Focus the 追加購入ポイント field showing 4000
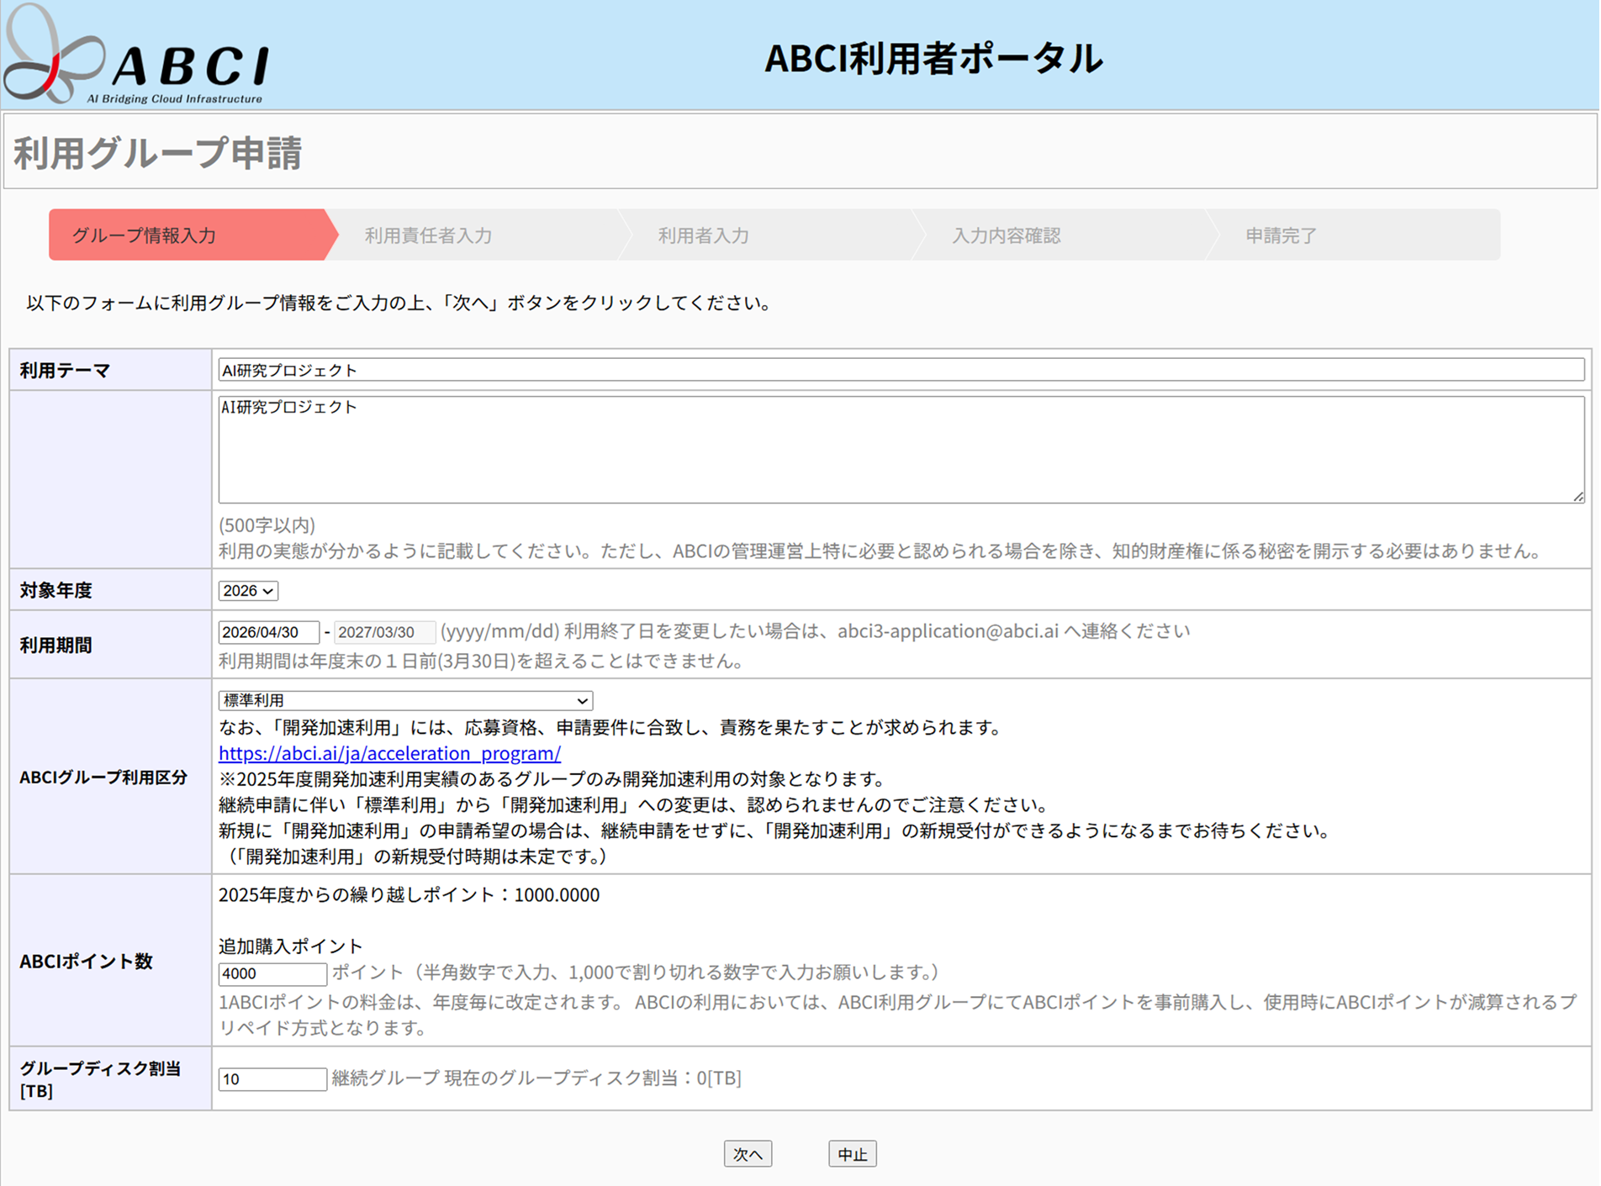This screenshot has height=1186, width=1601. pyautogui.click(x=272, y=973)
